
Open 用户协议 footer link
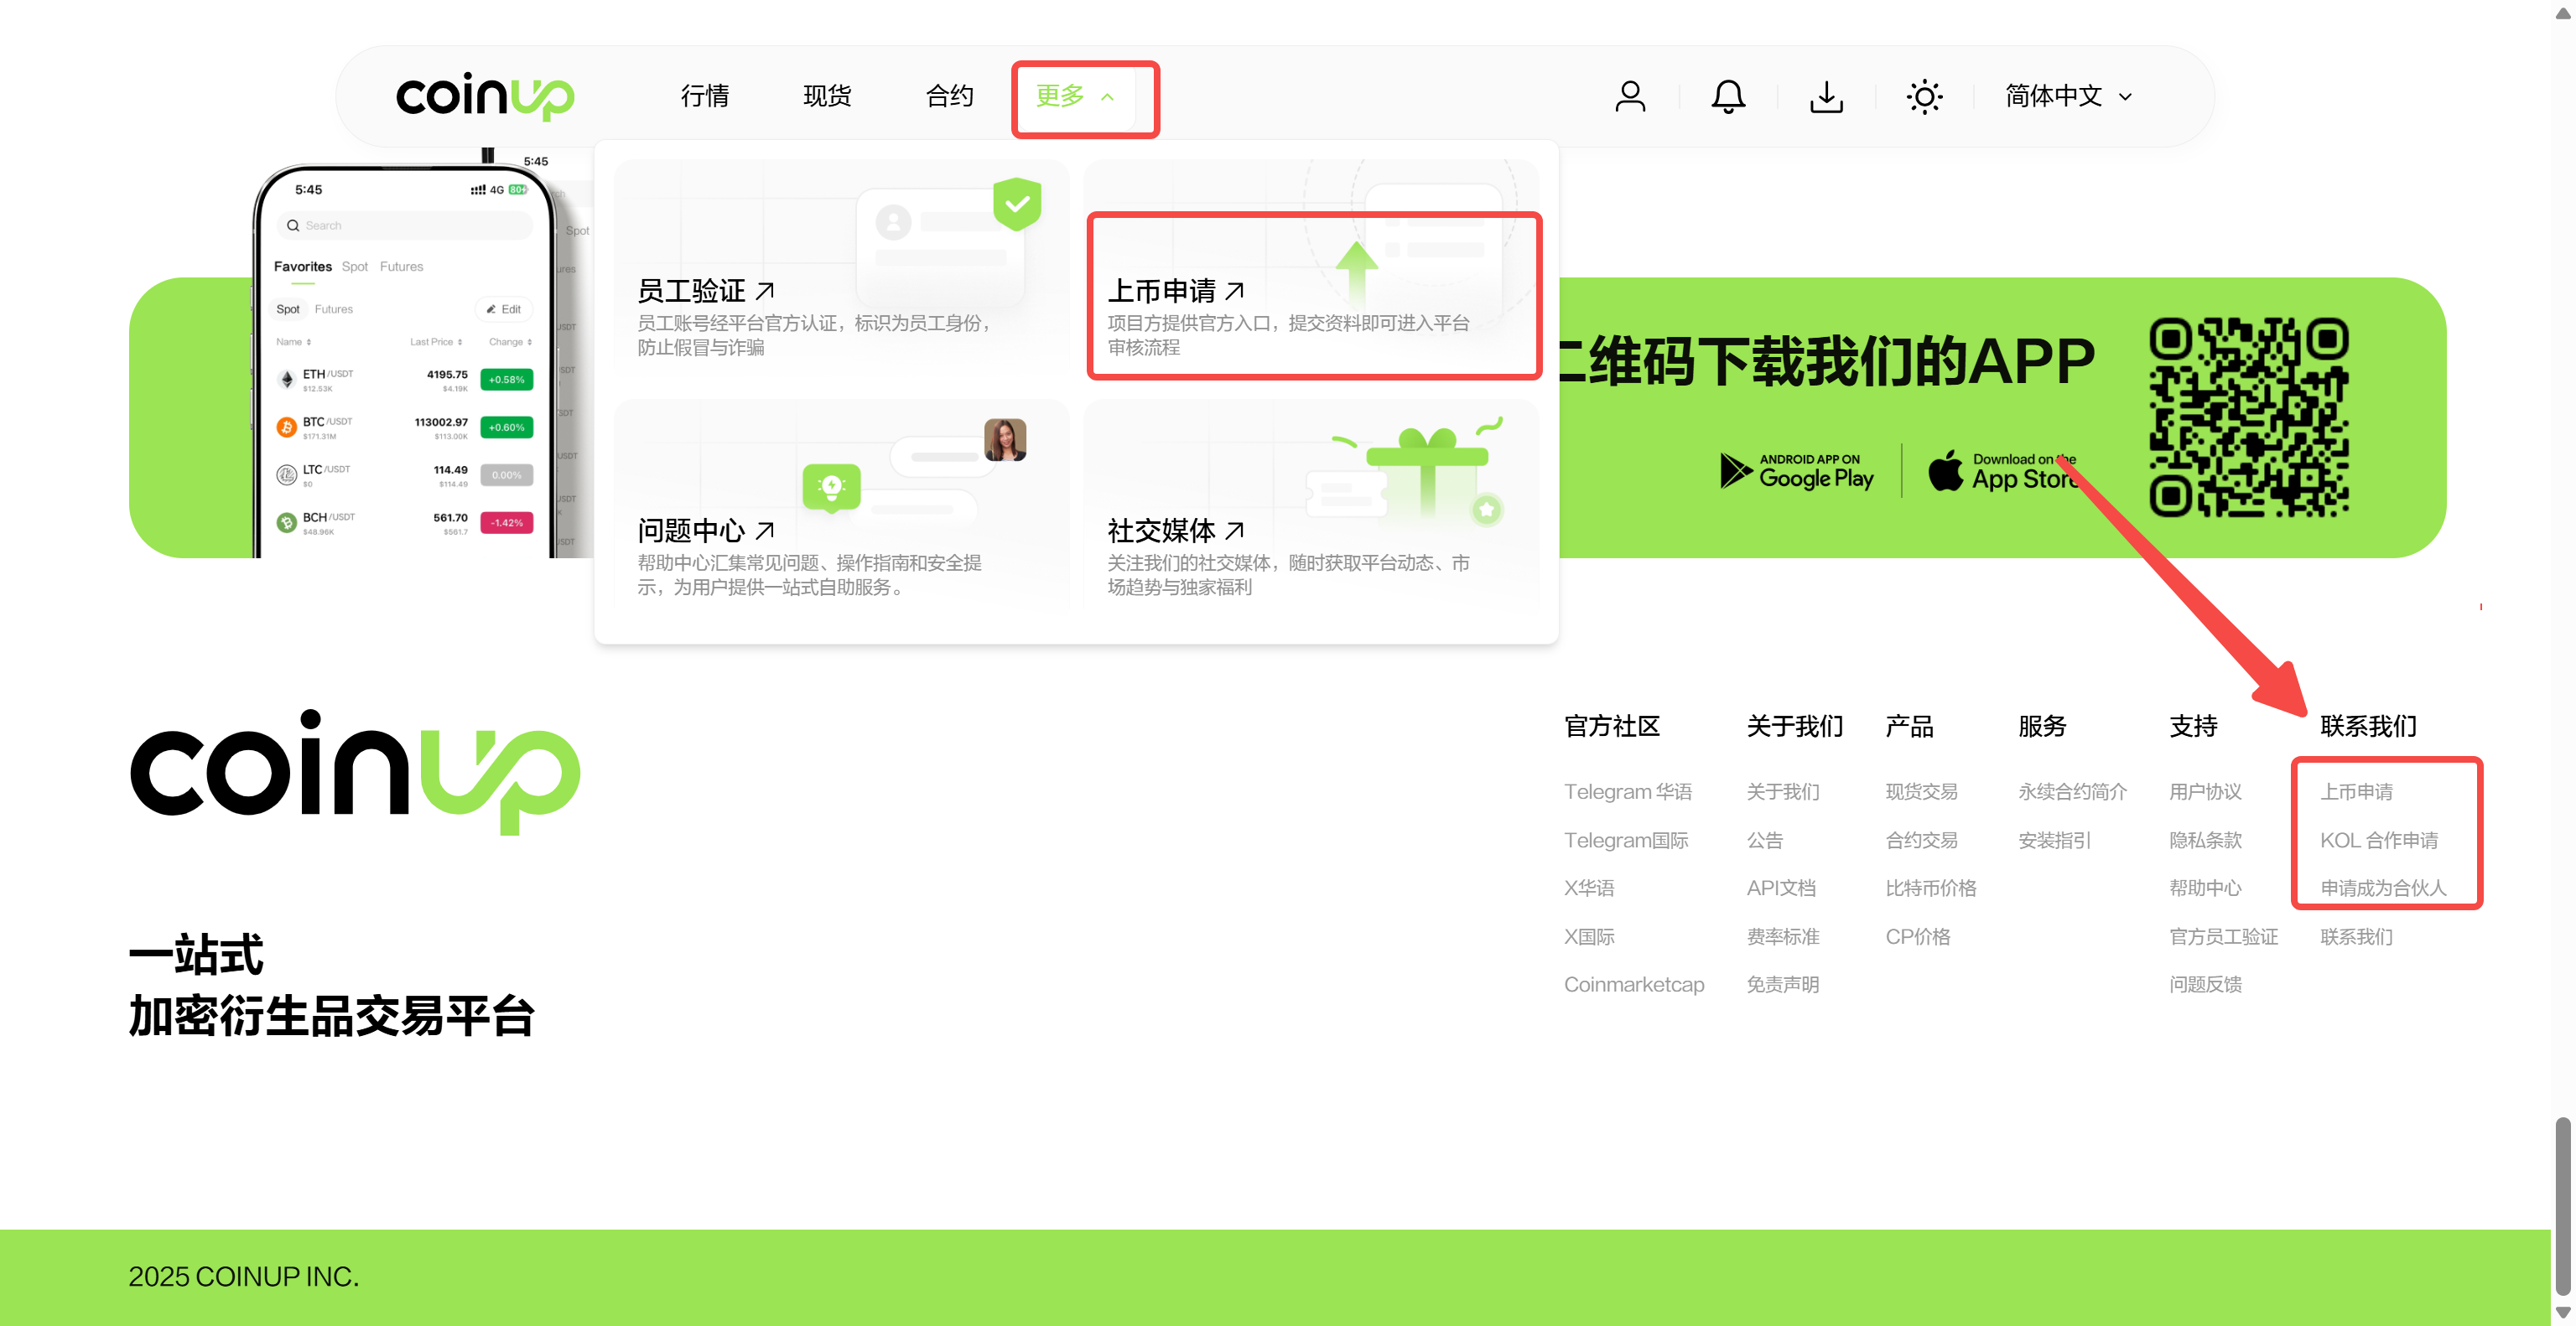[2205, 791]
